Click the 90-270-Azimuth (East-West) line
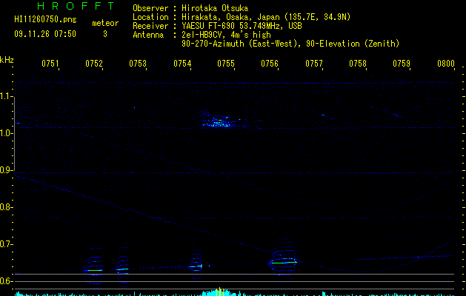The image size is (466, 296). tap(290, 44)
